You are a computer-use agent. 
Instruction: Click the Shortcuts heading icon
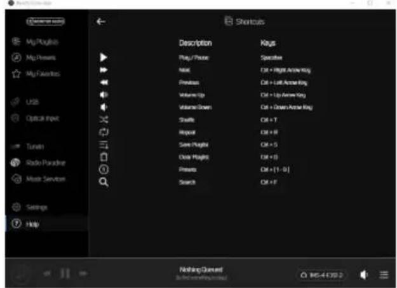coord(229,21)
